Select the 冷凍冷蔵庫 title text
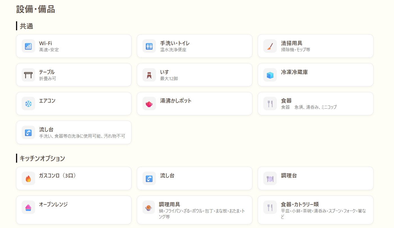Viewport: 394px width, 228px height. click(294, 72)
